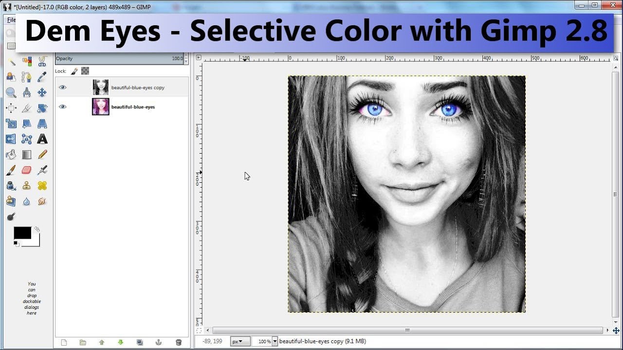
Task: Select the Dodge/Burn tool
Action: tap(11, 217)
